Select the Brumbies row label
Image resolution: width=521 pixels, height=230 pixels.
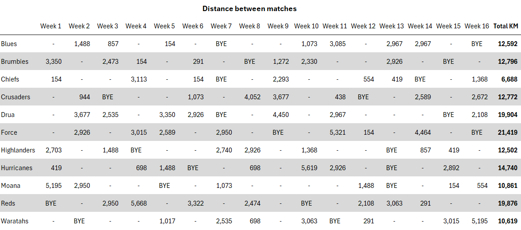click(14, 62)
